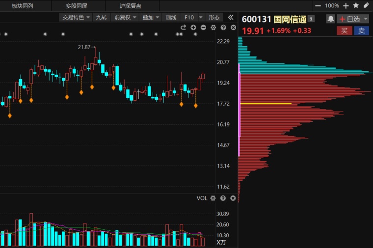Click the yellow cost line in chip distribution
The image size is (373, 248).
(x=266, y=104)
